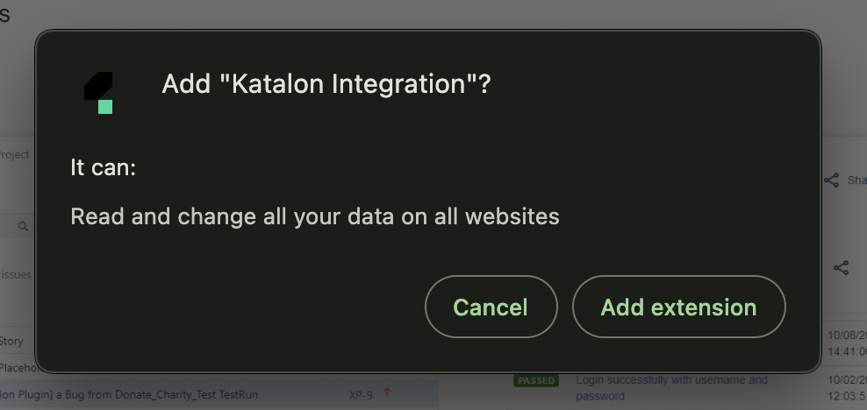Click the Project label in background

tap(15, 155)
